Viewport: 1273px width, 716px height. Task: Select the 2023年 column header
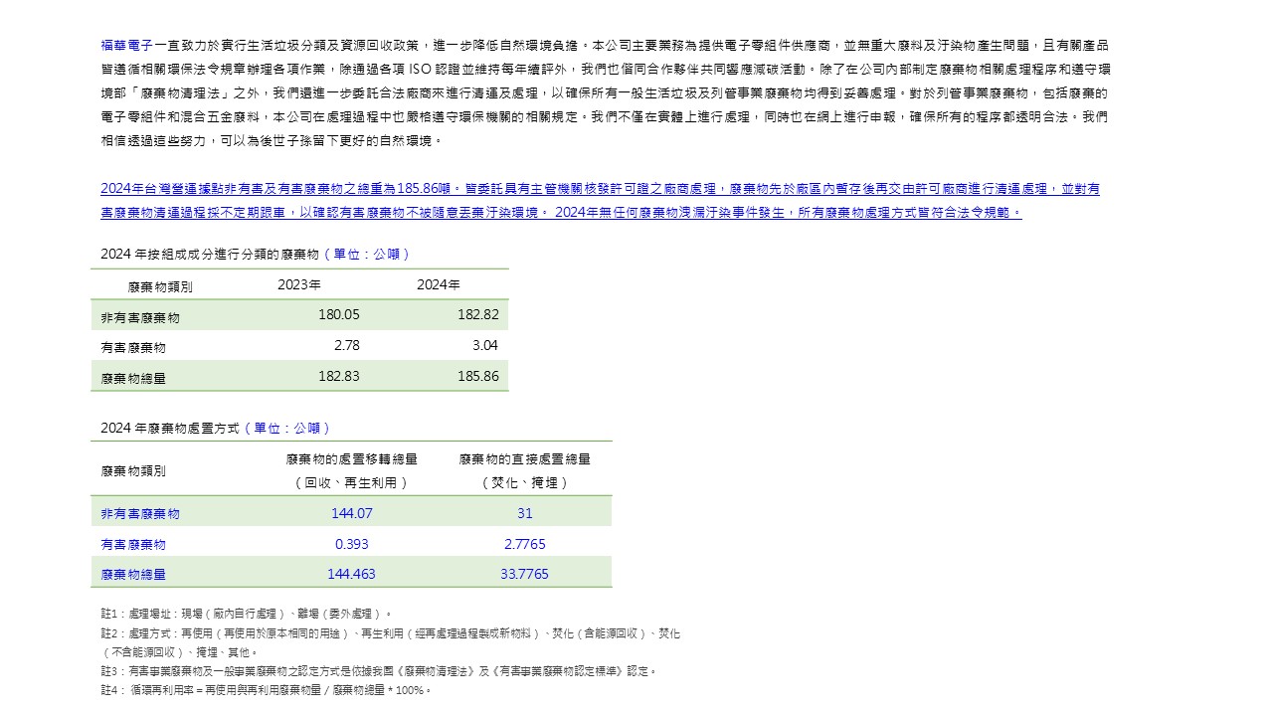tap(299, 285)
